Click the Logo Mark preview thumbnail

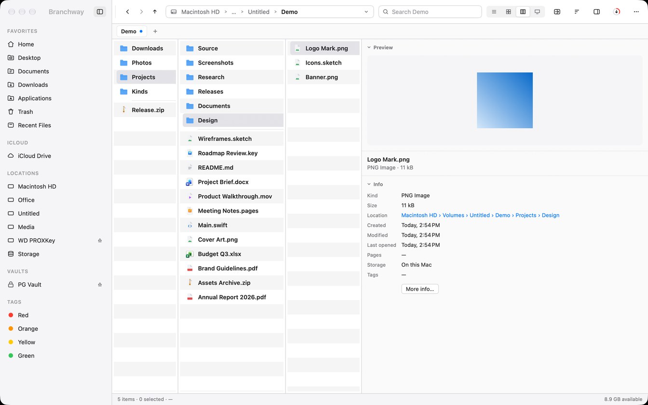(505, 100)
